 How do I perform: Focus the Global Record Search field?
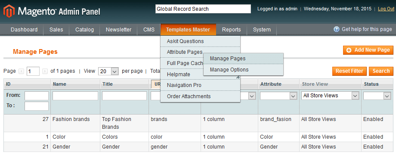203,9
